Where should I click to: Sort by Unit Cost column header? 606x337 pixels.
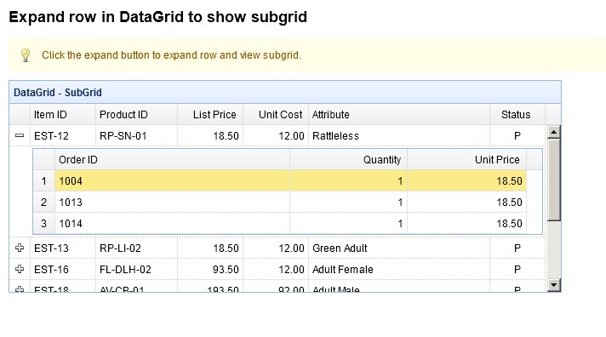[x=276, y=114]
